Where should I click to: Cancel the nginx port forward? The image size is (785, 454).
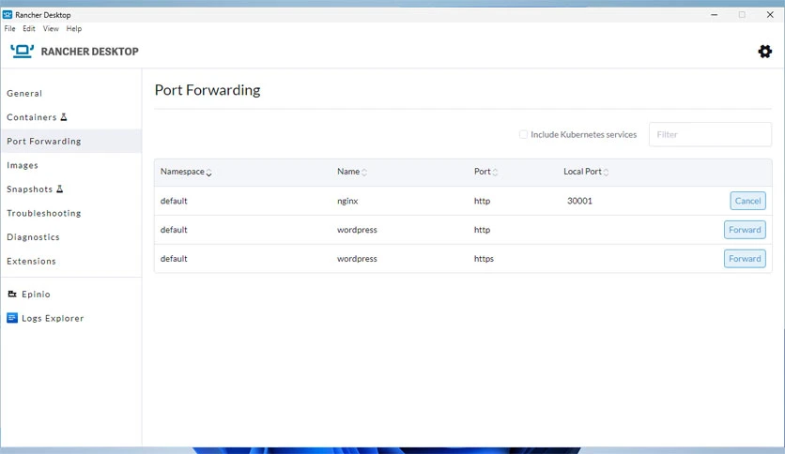747,201
